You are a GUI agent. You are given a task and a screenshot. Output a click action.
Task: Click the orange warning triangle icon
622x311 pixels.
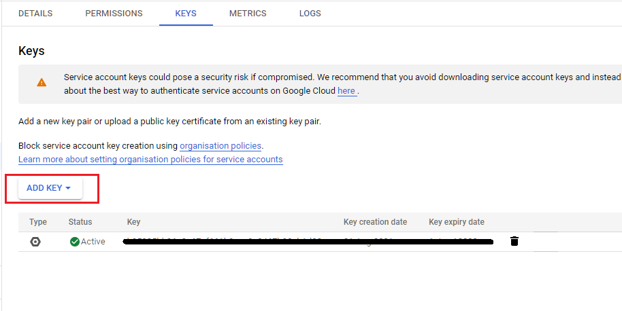42,83
